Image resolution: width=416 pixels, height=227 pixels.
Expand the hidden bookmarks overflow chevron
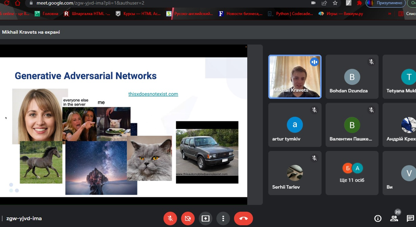[389, 14]
